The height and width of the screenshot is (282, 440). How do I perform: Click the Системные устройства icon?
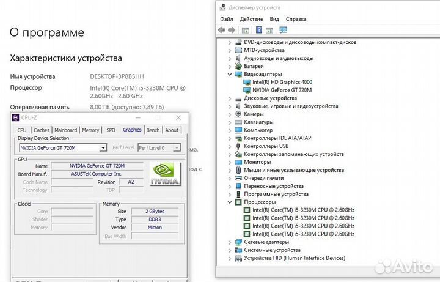(x=238, y=250)
